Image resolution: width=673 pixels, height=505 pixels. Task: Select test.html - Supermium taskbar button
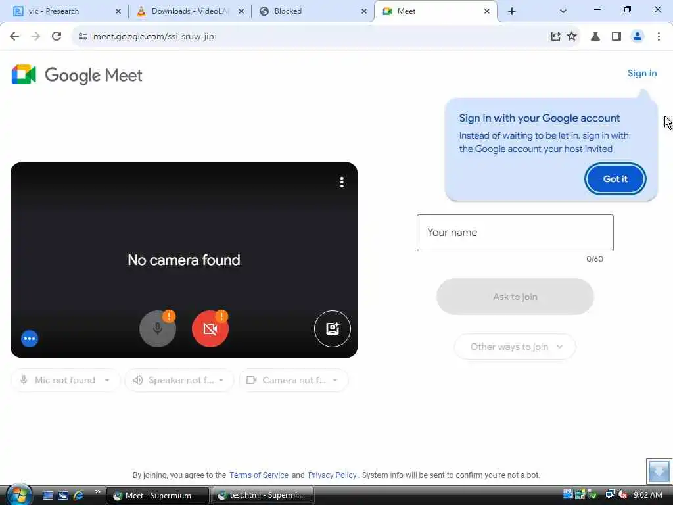tap(263, 495)
